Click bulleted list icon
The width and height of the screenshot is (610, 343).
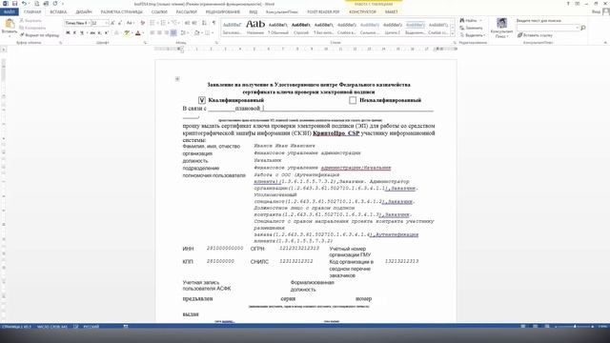pos(152,23)
